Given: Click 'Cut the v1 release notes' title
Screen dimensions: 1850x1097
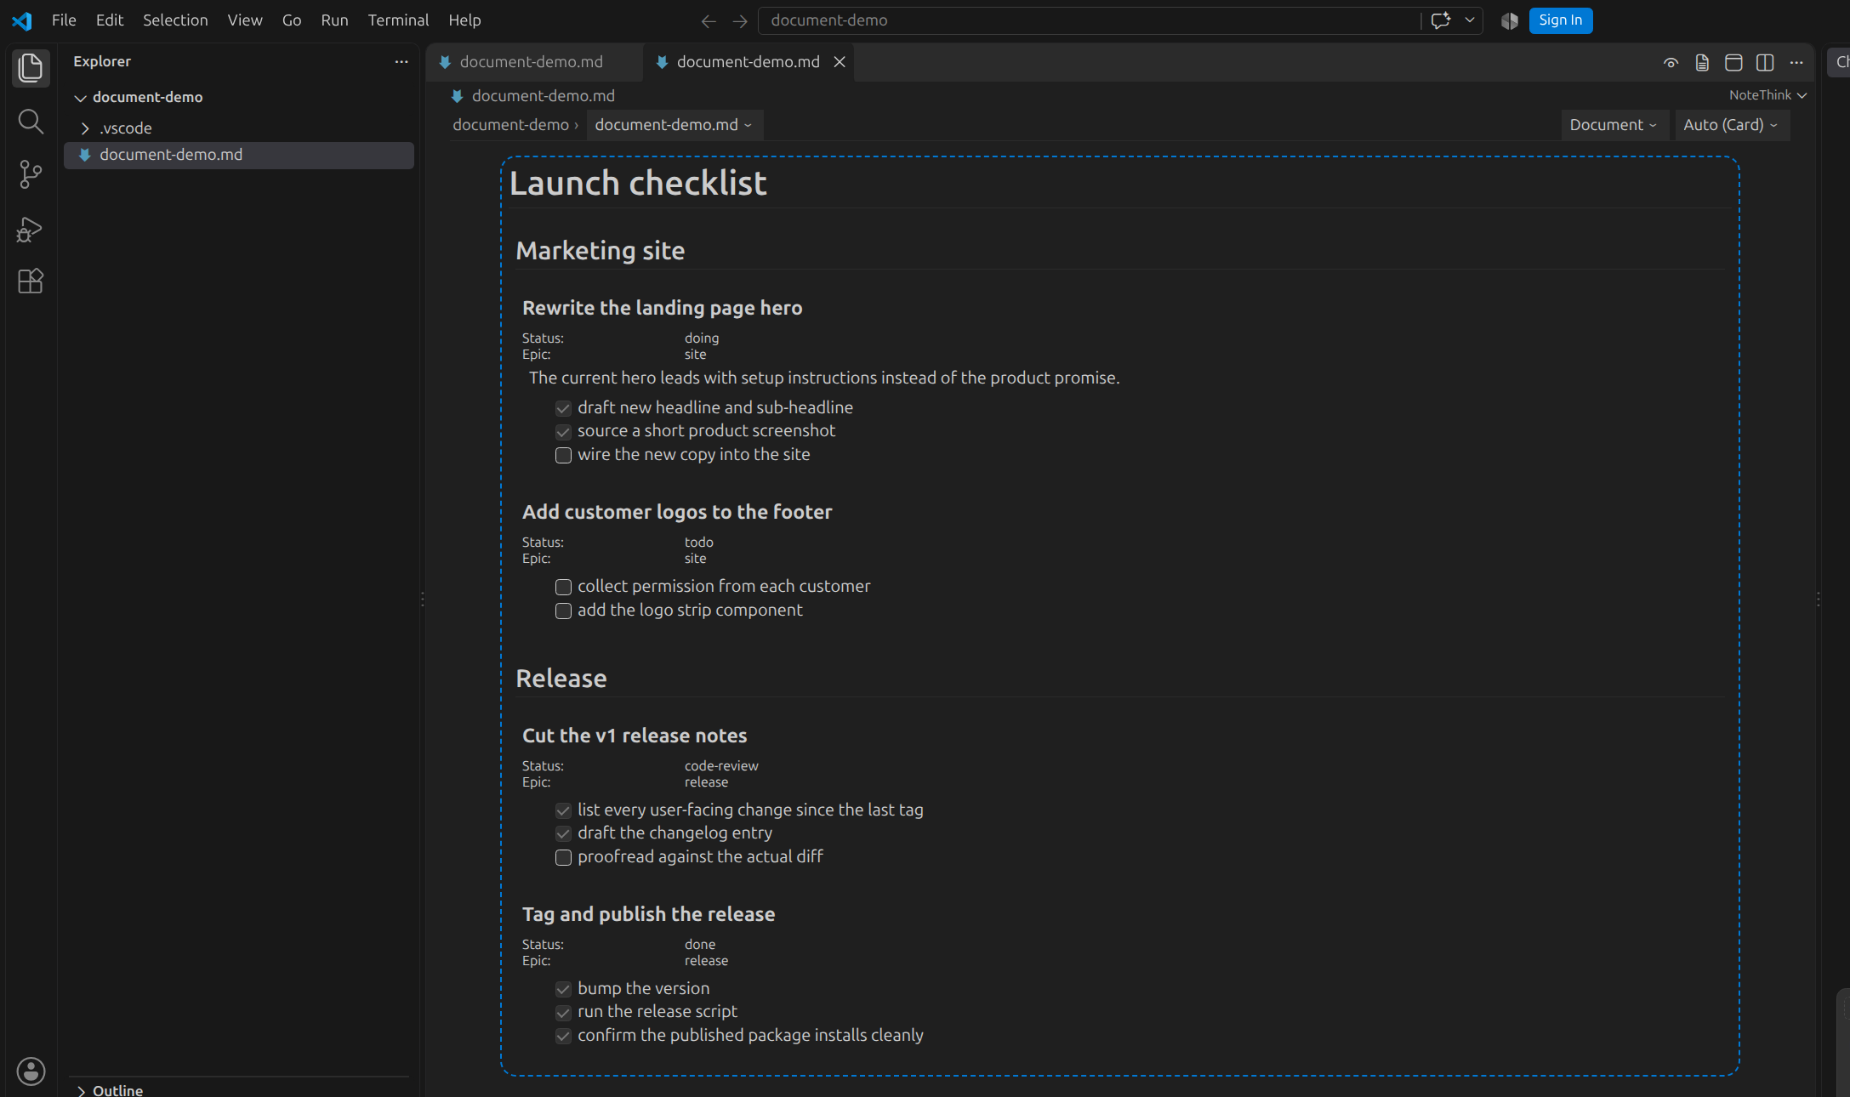Looking at the screenshot, I should pyautogui.click(x=635, y=736).
